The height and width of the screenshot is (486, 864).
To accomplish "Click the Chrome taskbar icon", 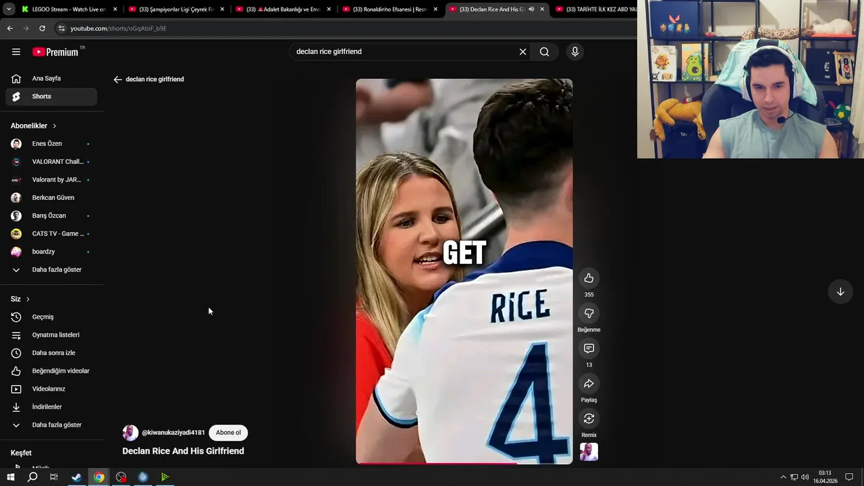I will pyautogui.click(x=99, y=477).
